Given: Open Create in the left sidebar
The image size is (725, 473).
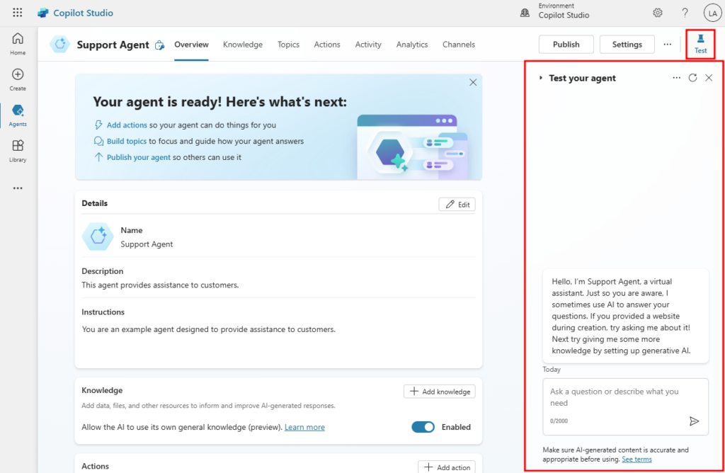Looking at the screenshot, I should (x=18, y=79).
